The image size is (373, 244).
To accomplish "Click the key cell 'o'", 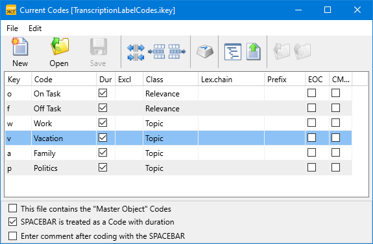I will pyautogui.click(x=18, y=93).
